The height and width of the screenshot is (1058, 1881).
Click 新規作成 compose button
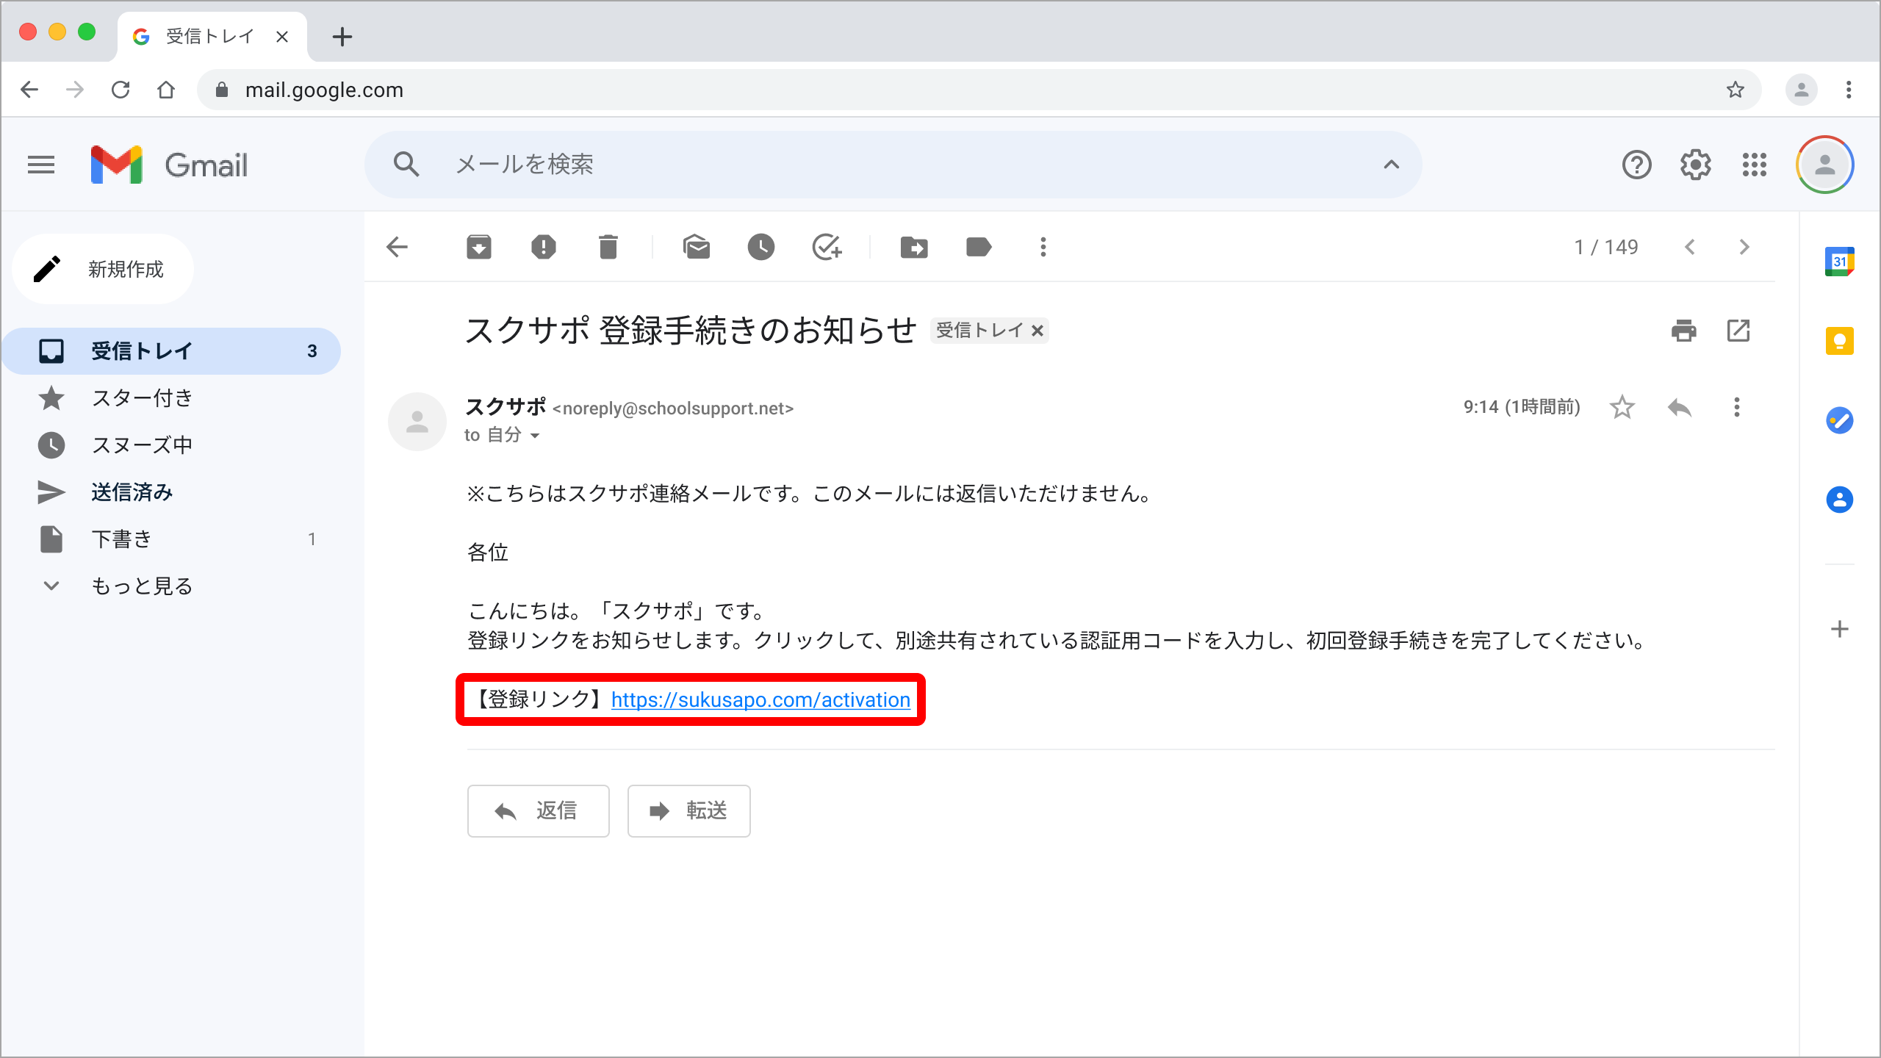[103, 269]
